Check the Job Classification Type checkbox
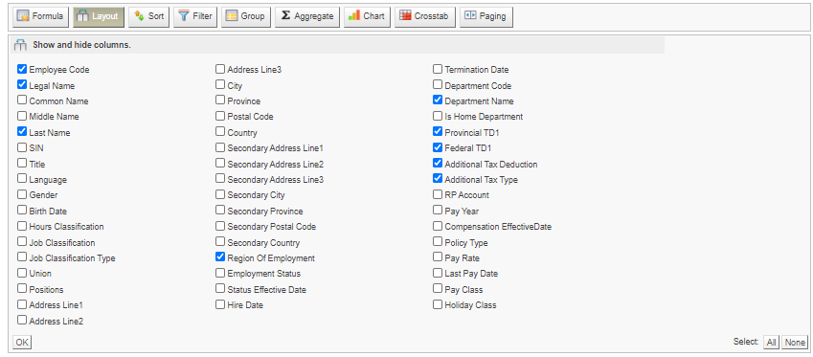Viewport: 813px width, 357px height. coord(22,257)
